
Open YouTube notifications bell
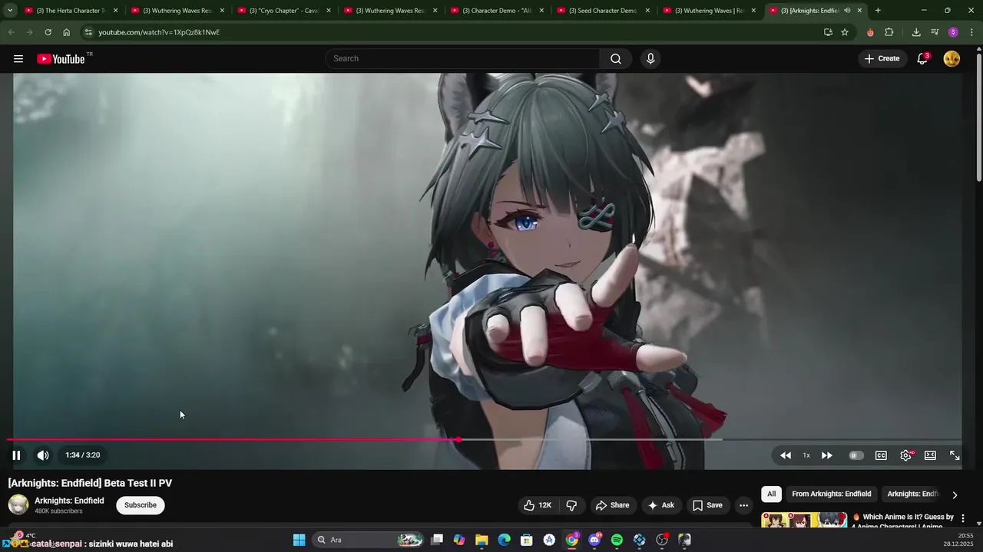tap(922, 59)
